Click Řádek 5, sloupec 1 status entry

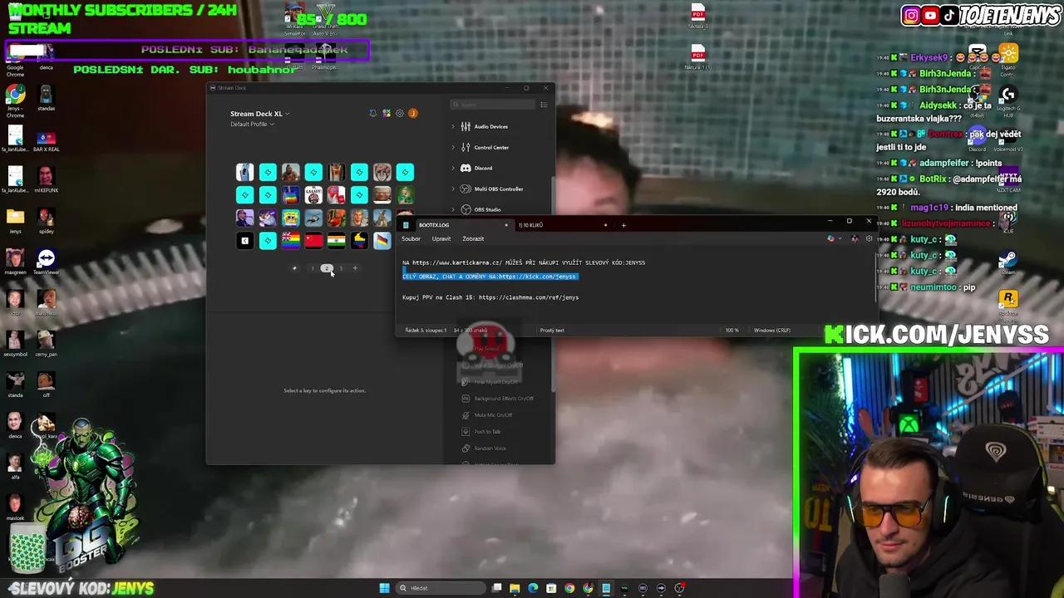point(426,331)
